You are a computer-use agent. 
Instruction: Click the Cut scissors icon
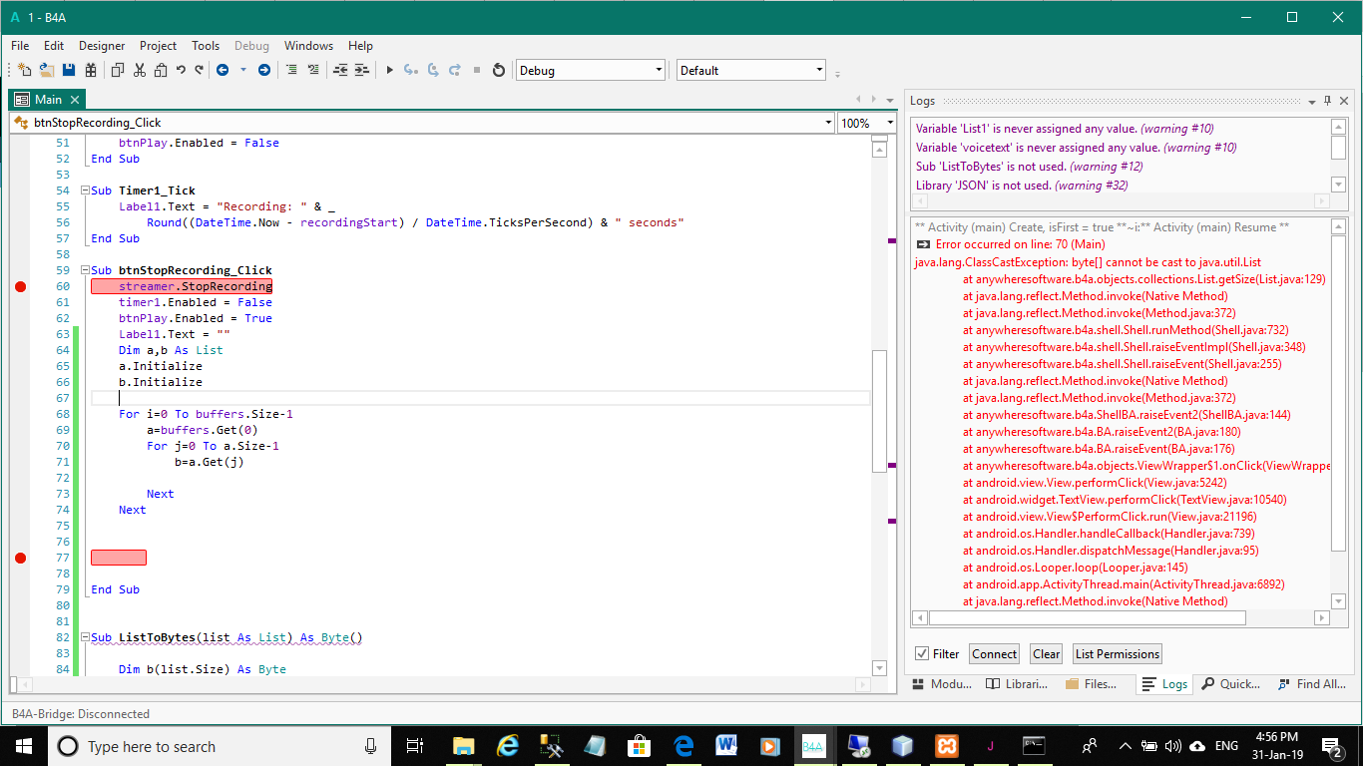(140, 70)
